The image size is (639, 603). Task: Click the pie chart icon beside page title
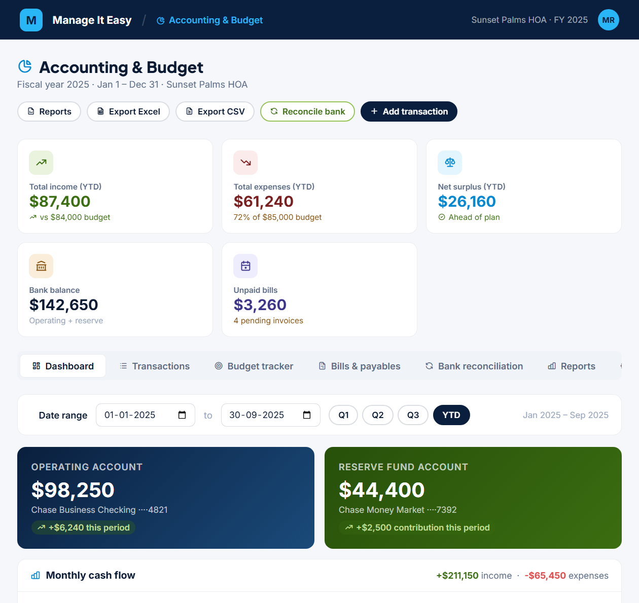(25, 66)
